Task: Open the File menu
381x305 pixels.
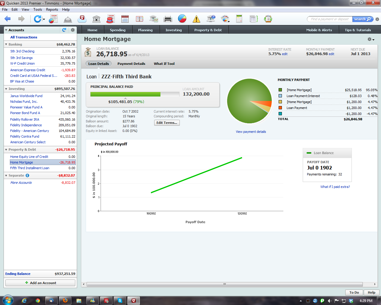Action: (x=5, y=10)
